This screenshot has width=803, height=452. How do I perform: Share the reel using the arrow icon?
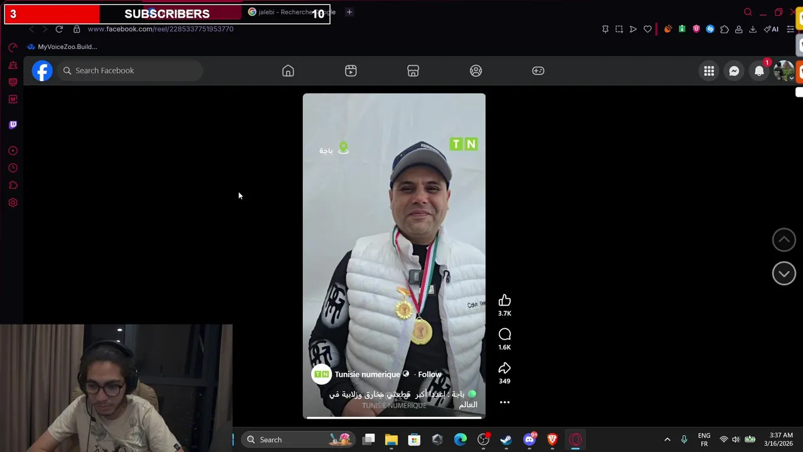[504, 369]
